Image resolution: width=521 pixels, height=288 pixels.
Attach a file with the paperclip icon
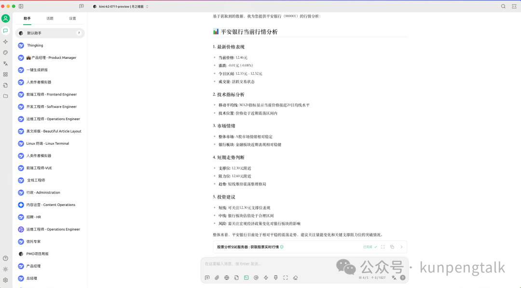(x=217, y=278)
